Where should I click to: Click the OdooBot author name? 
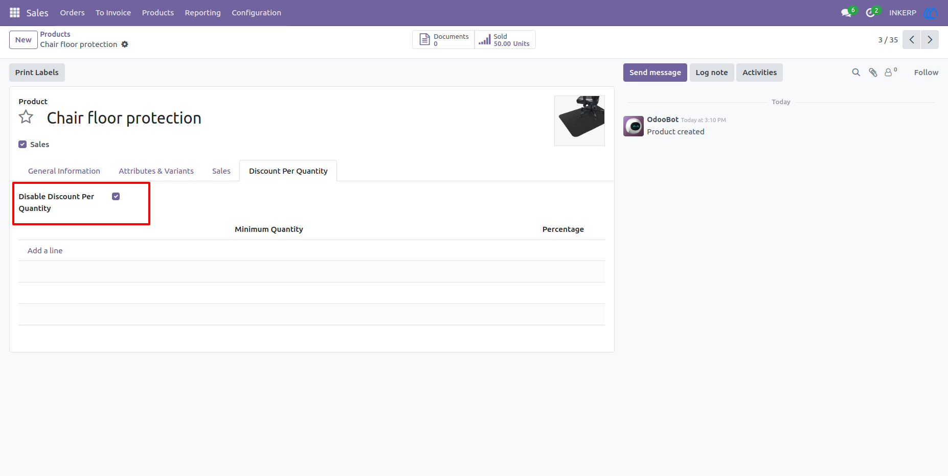click(663, 120)
